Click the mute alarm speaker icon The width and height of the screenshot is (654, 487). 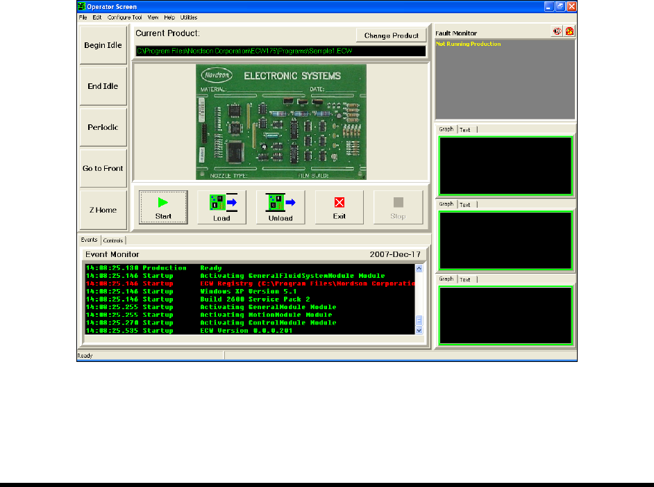click(x=556, y=32)
